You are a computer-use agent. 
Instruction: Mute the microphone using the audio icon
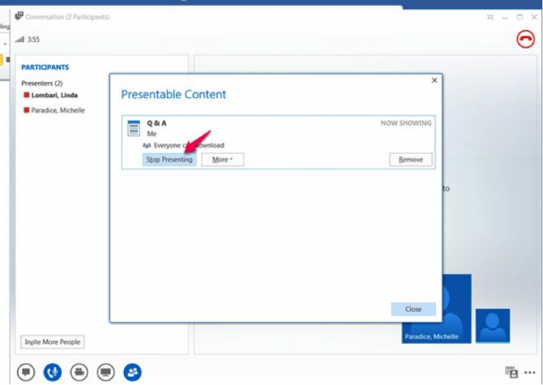point(52,372)
